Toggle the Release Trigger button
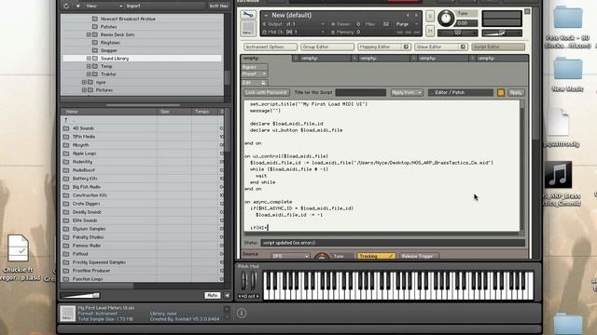The width and height of the screenshot is (597, 335). click(x=418, y=257)
